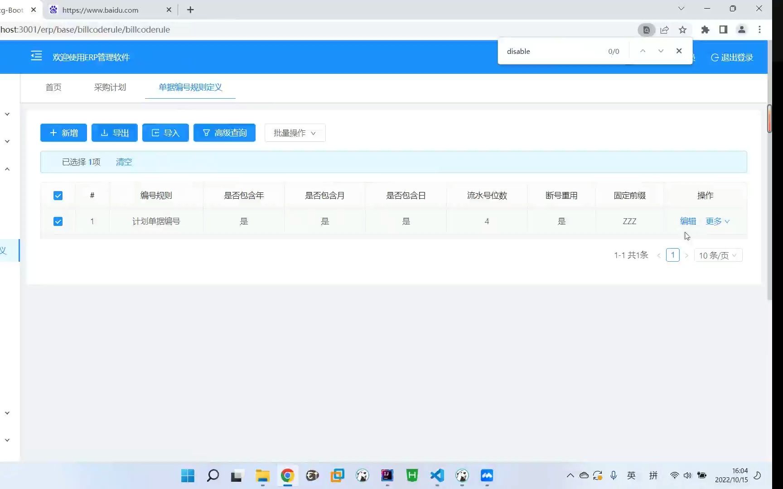Close the find-in-page search bar
The image size is (783, 489).
(679, 51)
